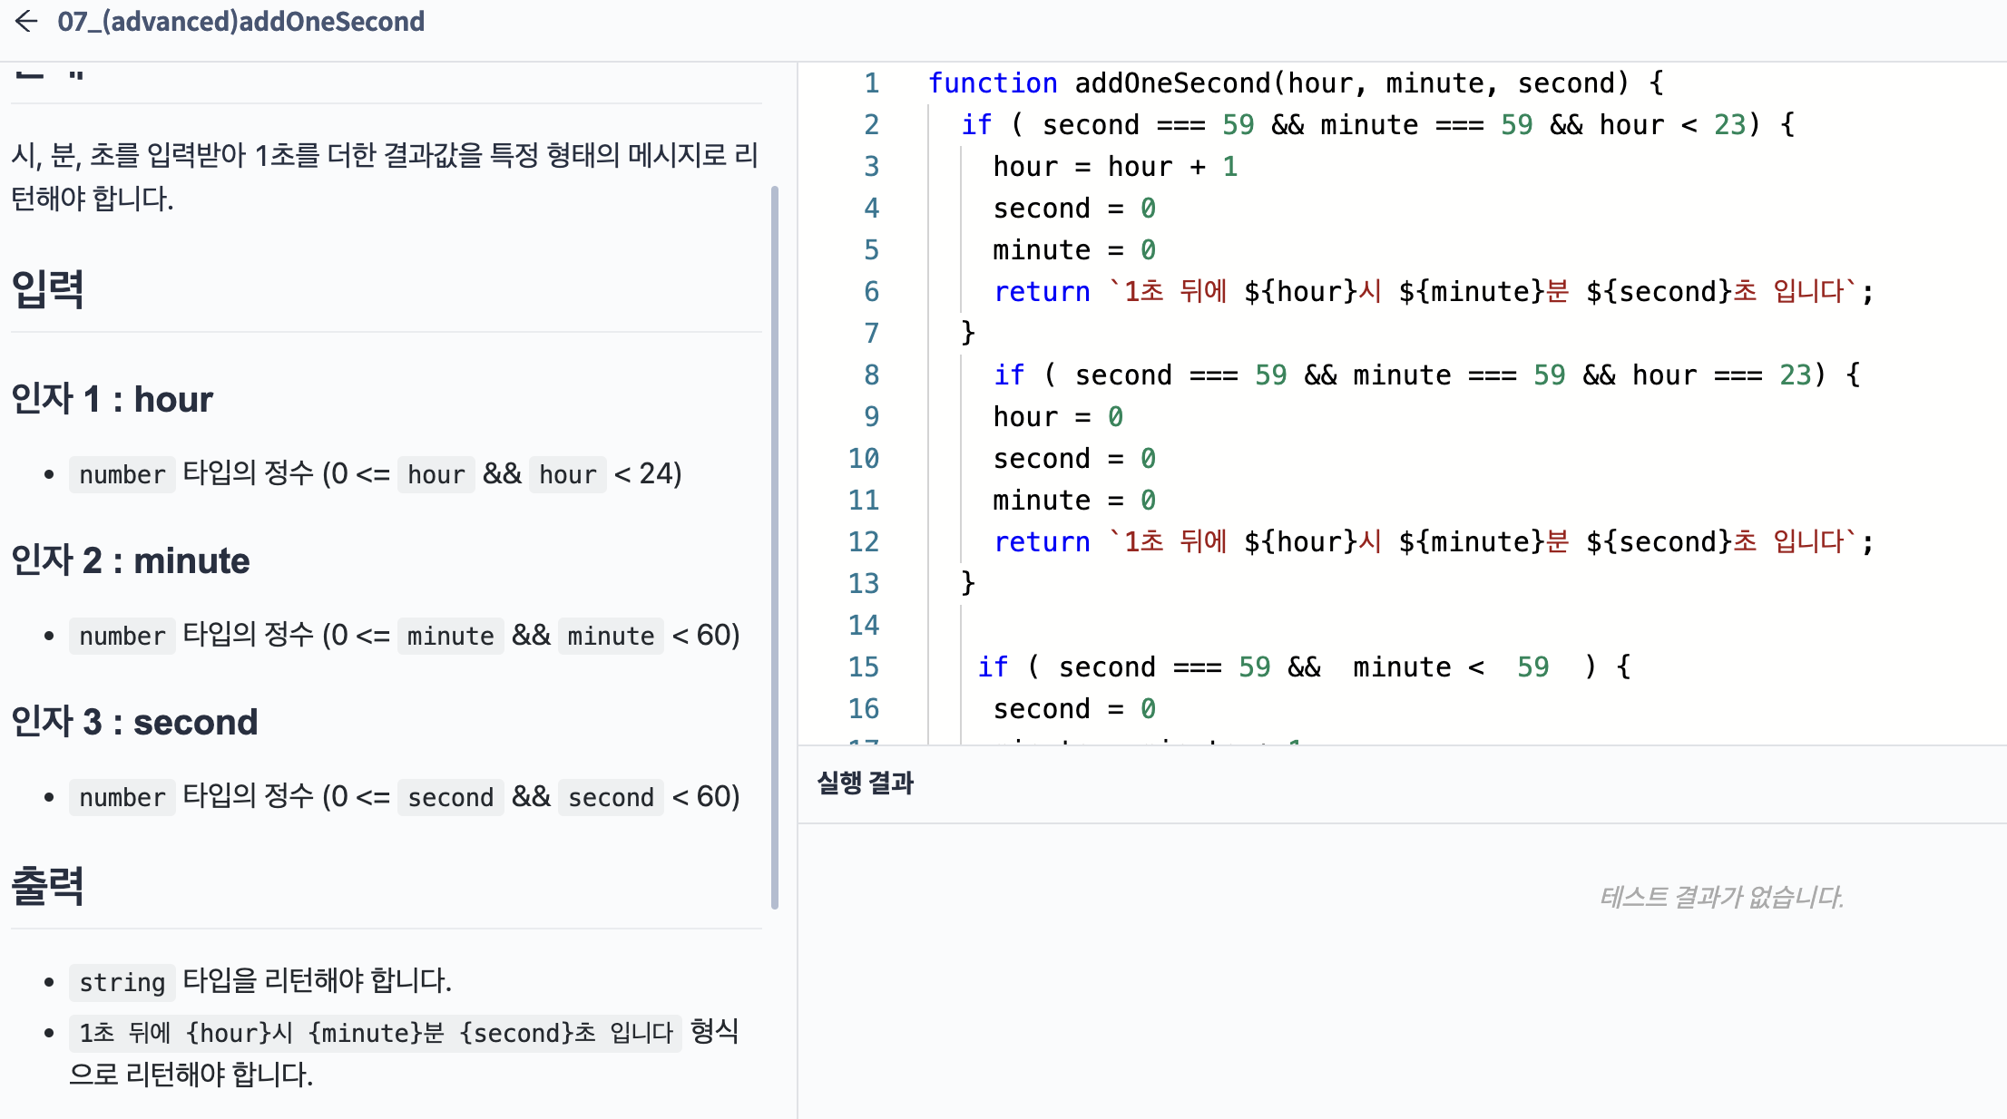Click line number 1 in editor
This screenshot has width=2007, height=1119.
coord(871,83)
